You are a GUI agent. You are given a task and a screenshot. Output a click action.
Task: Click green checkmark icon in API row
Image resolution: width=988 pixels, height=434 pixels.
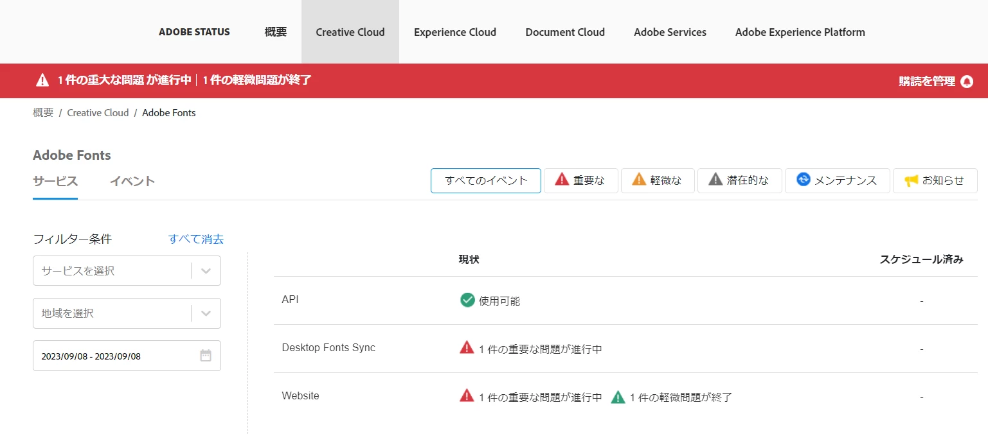[x=467, y=300]
